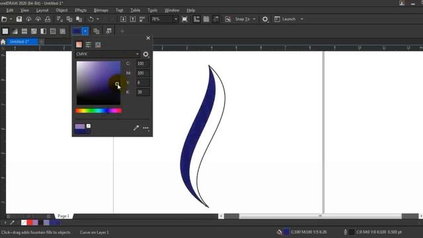Screen dimensions: 423x238
Task: Expand the fill color picker dropdown arrow
Action: coord(85,31)
